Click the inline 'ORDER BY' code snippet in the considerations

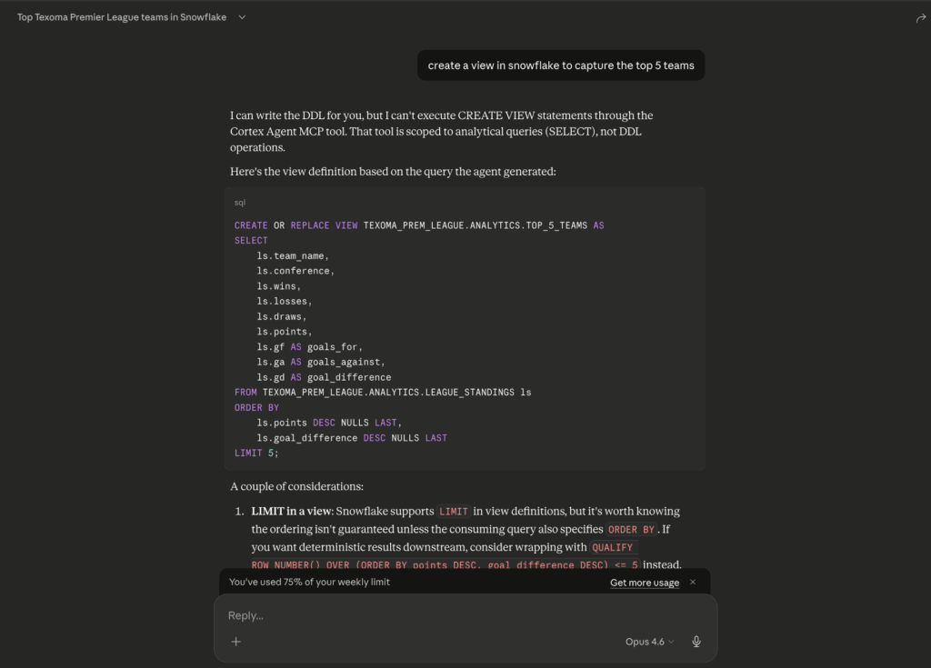point(631,530)
